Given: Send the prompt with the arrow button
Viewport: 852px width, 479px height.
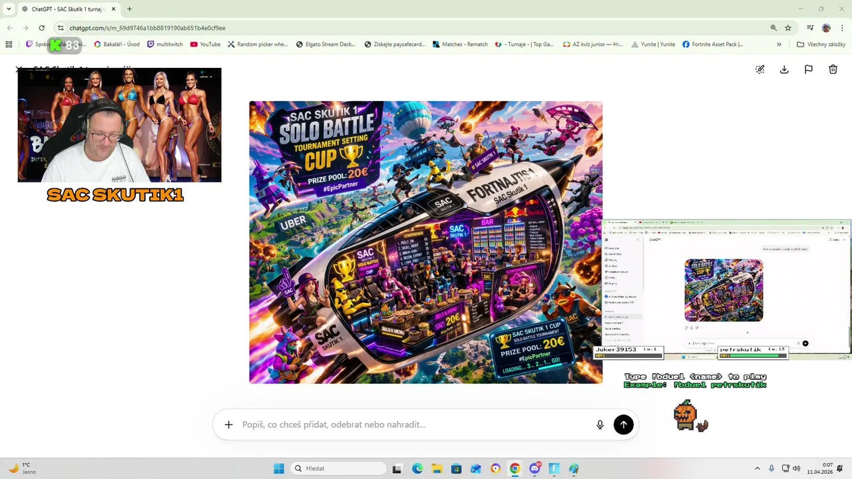Looking at the screenshot, I should [x=623, y=424].
